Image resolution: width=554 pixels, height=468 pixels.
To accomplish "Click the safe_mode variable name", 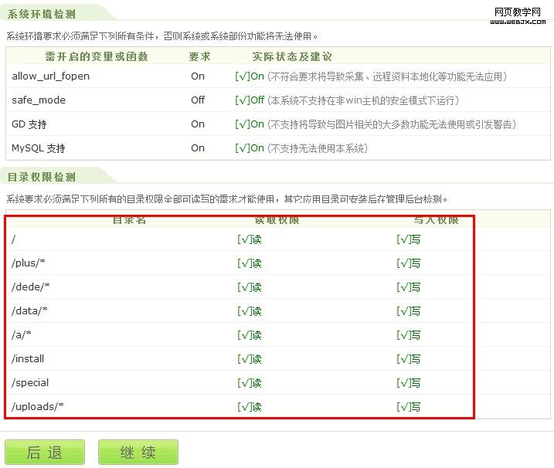I will pyautogui.click(x=39, y=100).
